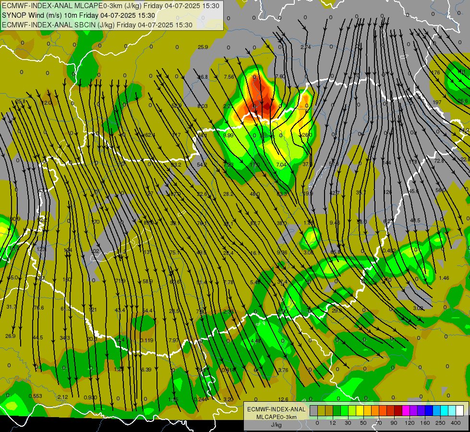470x432 pixels.
Task: Click the map value 28.2
Action: 229,194
